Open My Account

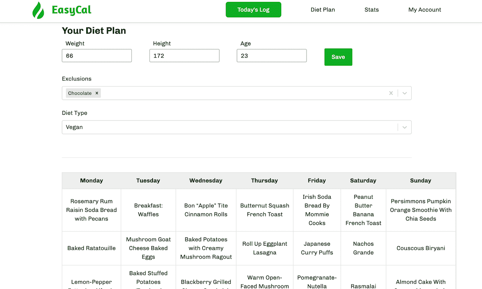(425, 10)
